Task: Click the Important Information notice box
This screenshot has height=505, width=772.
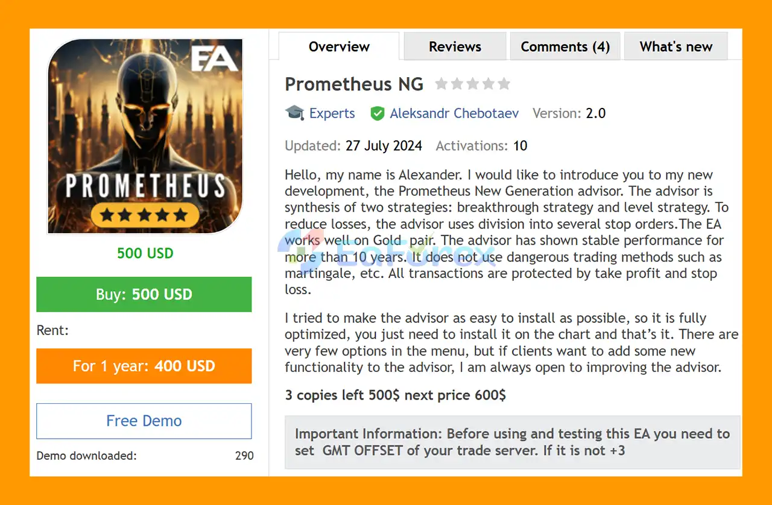Action: [512, 442]
